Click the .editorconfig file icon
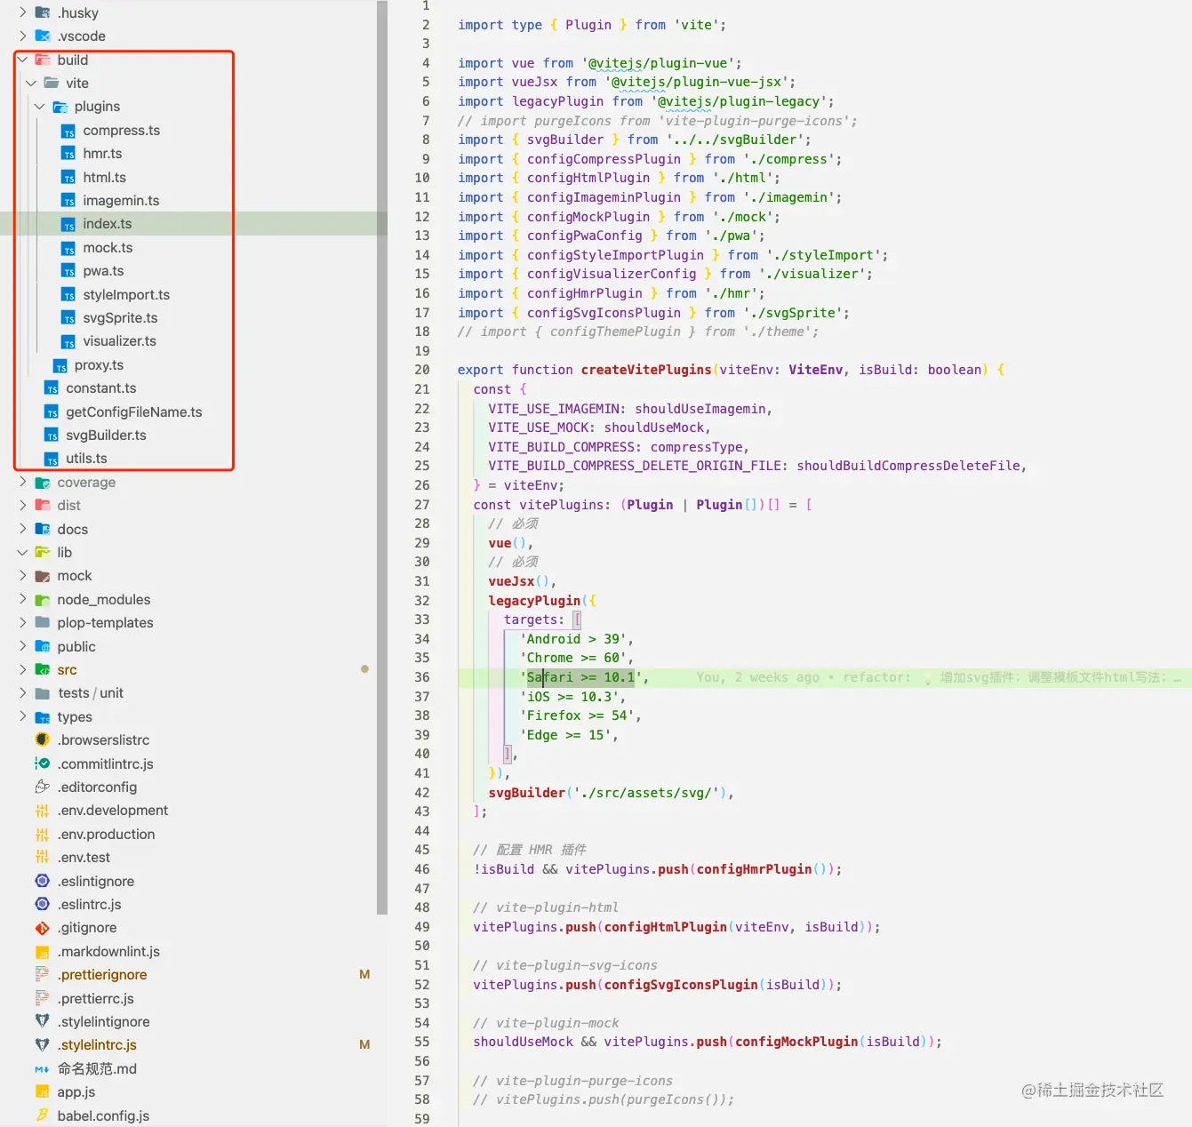 tap(42, 787)
